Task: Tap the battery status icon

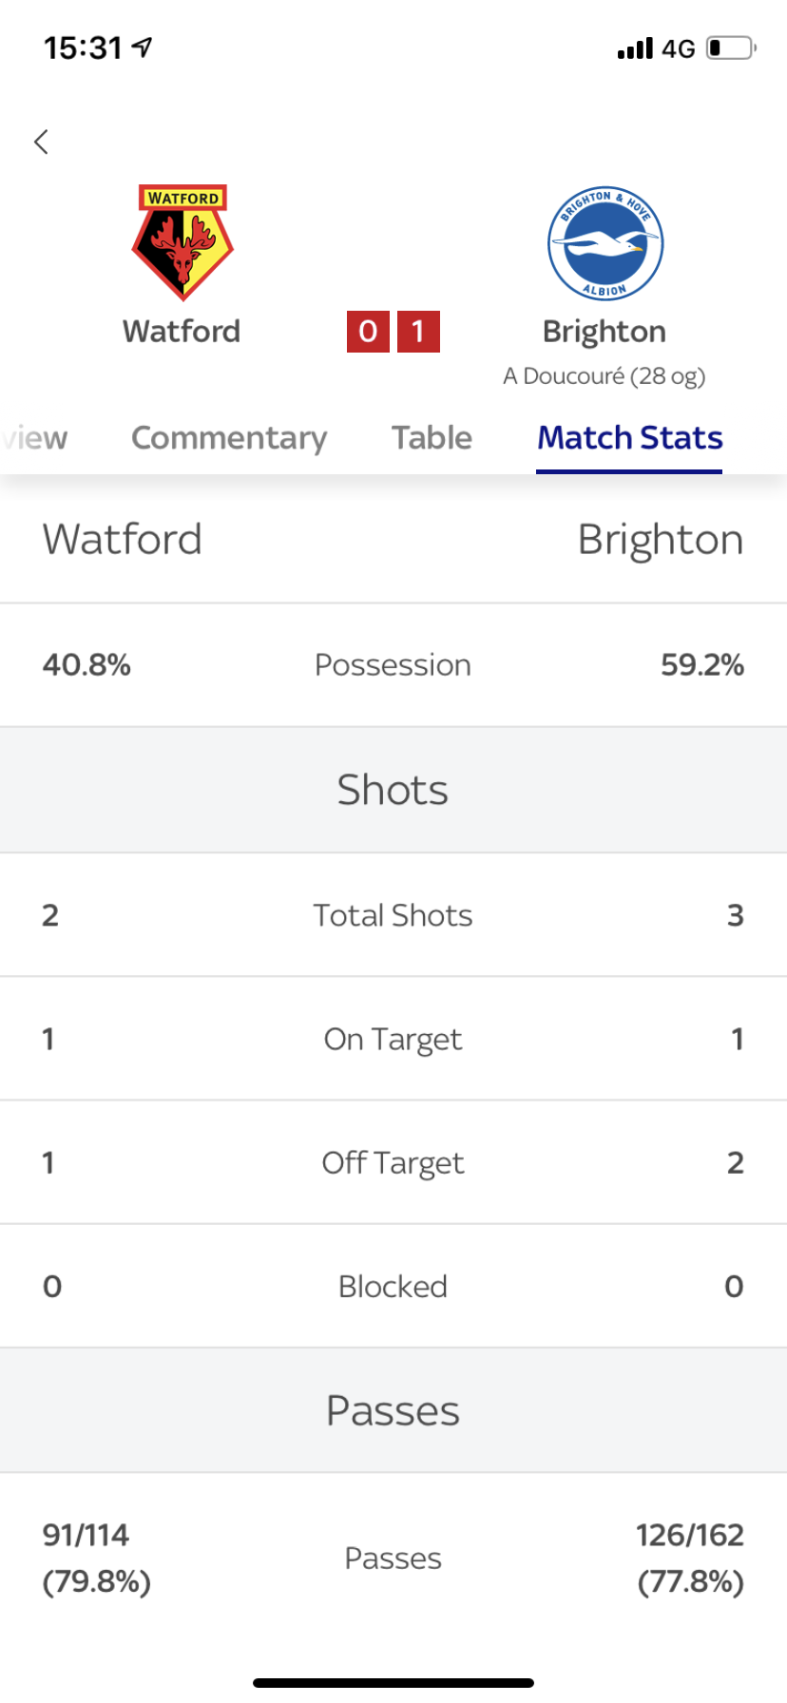Action: [x=730, y=48]
